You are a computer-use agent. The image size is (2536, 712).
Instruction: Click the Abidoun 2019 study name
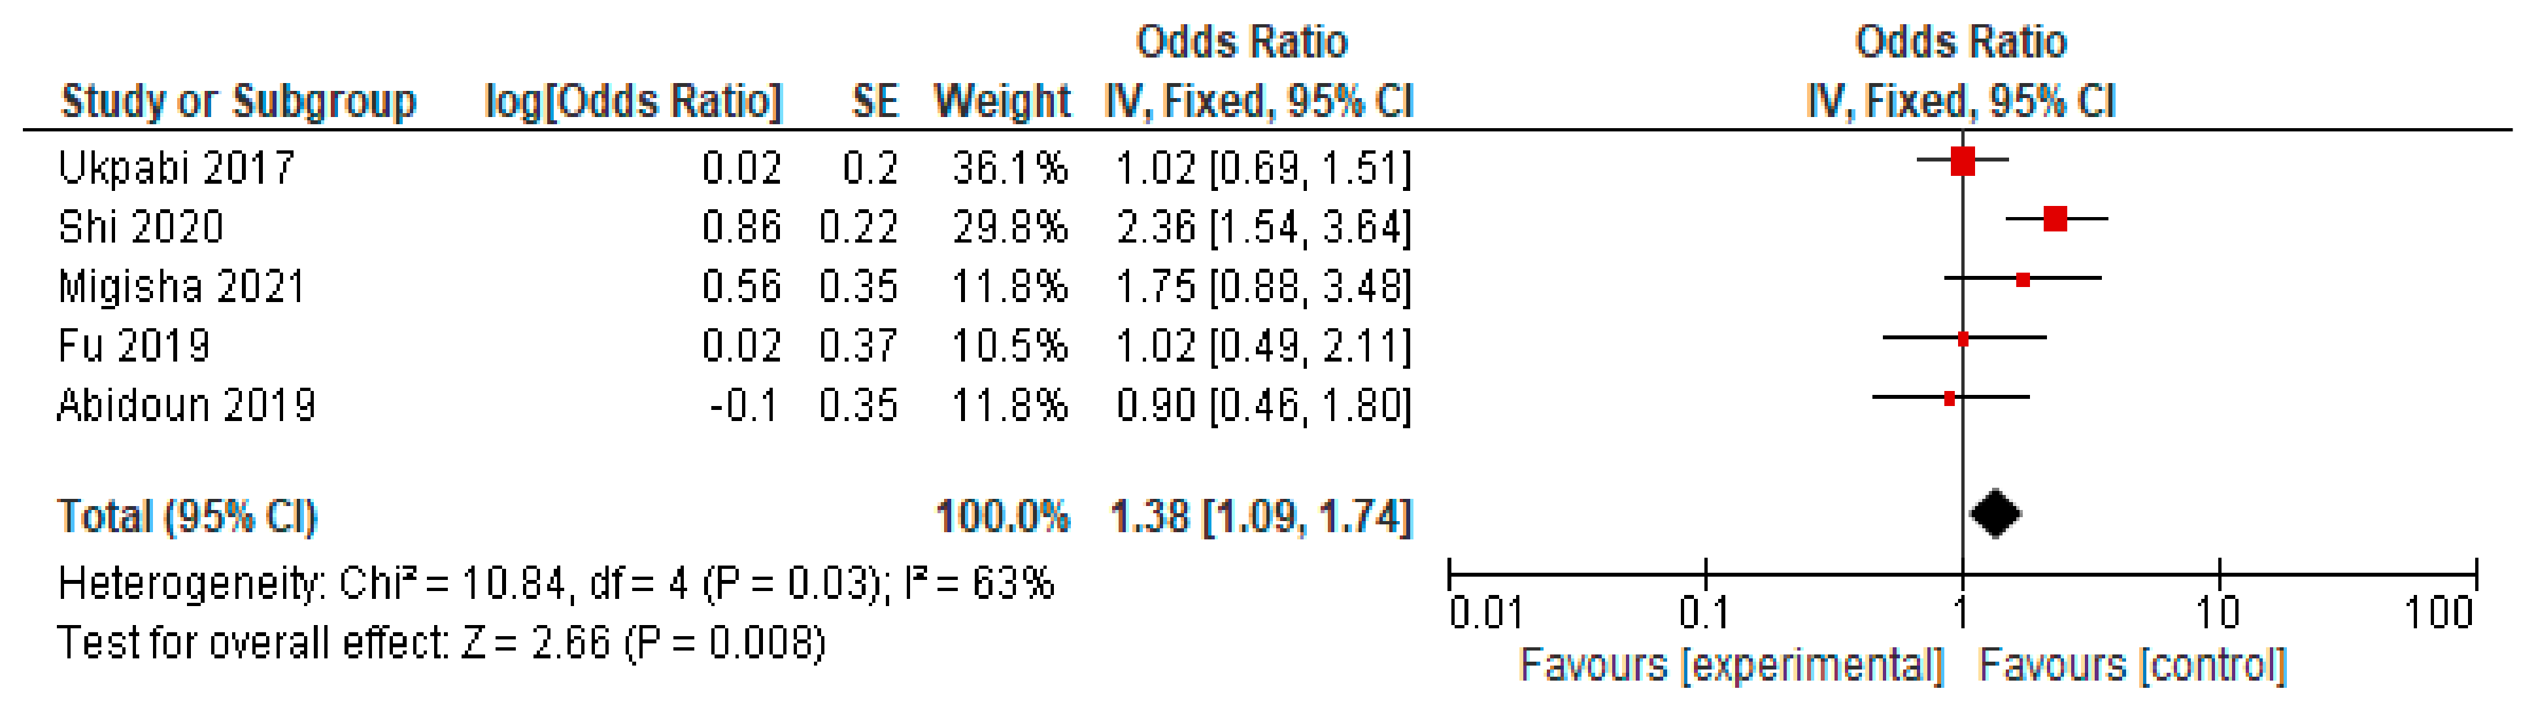[x=187, y=405]
